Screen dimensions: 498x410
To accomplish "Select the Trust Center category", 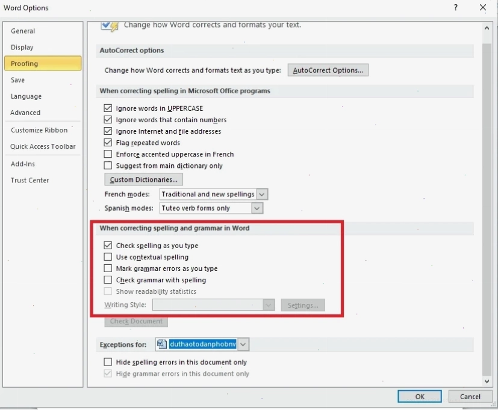I will 30,181.
